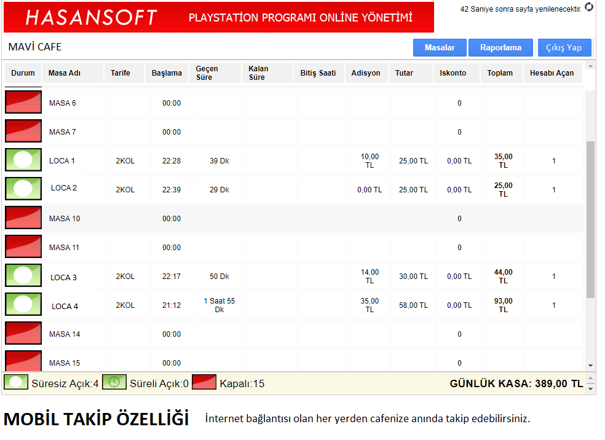Select the LOCA 2 table name
The height and width of the screenshot is (440, 605).
(64, 188)
